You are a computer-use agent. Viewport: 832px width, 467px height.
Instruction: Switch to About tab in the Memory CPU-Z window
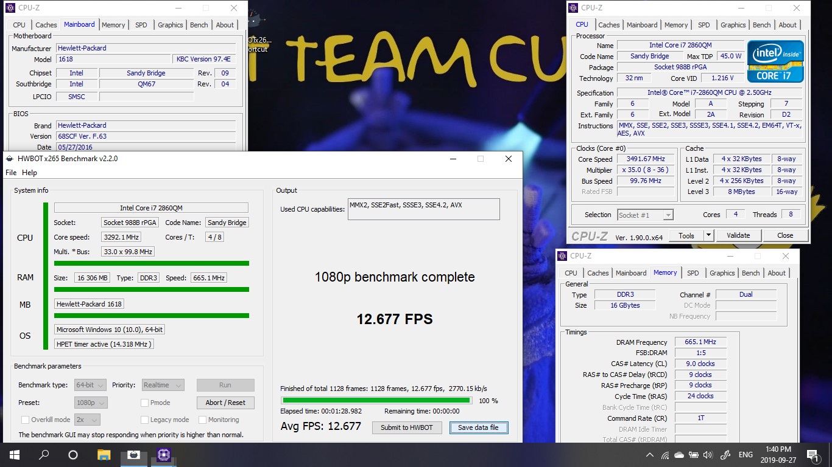pyautogui.click(x=777, y=273)
